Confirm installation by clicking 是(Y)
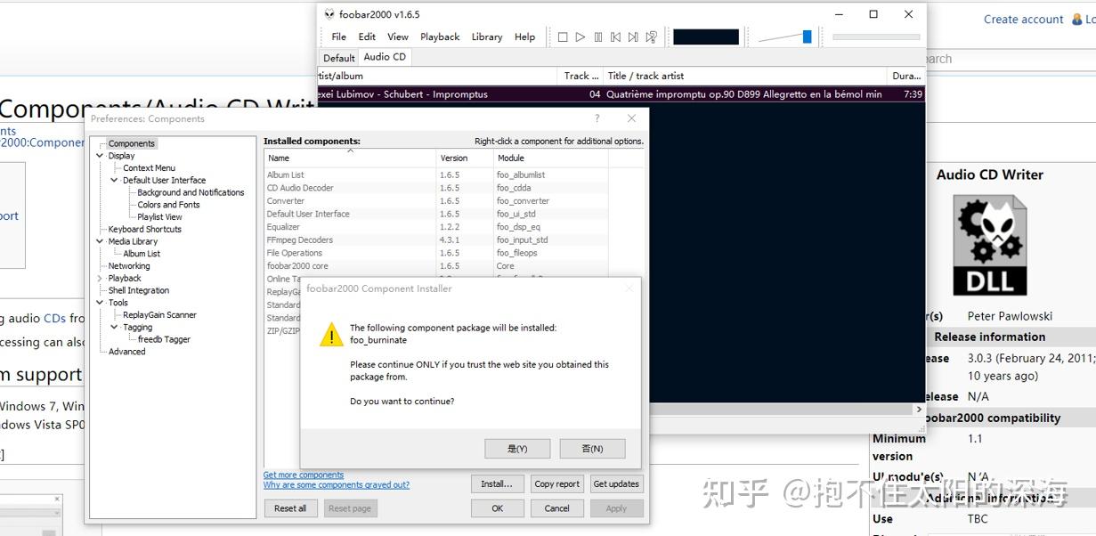Image resolution: width=1096 pixels, height=536 pixels. tap(517, 448)
